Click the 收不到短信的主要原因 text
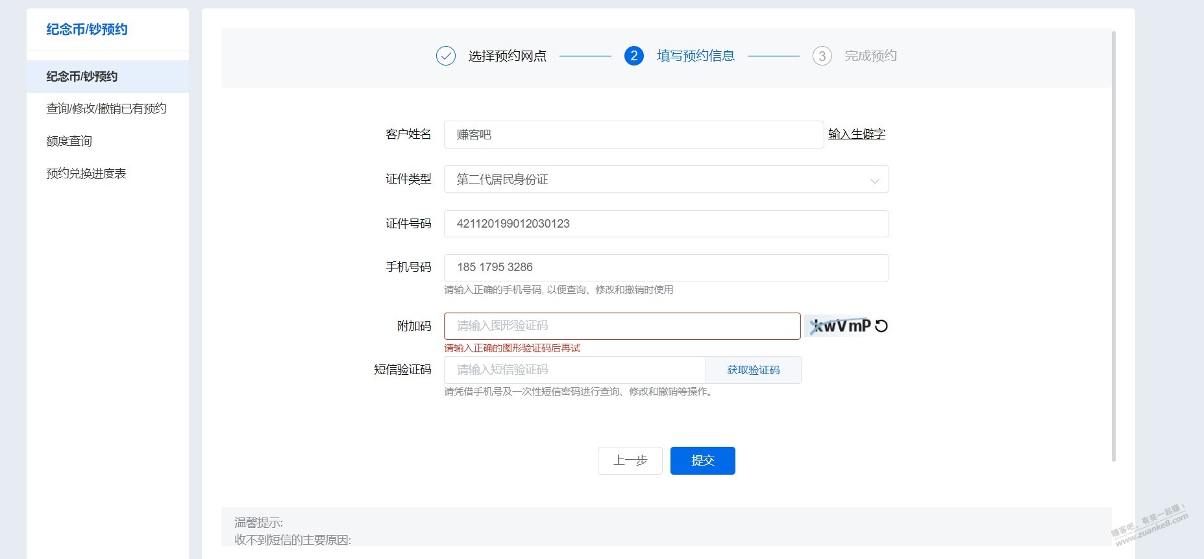This screenshot has width=1204, height=559. [293, 540]
